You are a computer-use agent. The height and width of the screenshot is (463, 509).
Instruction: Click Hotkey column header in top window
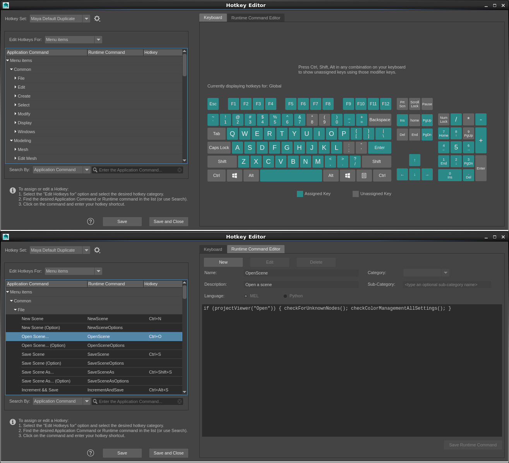coord(163,52)
